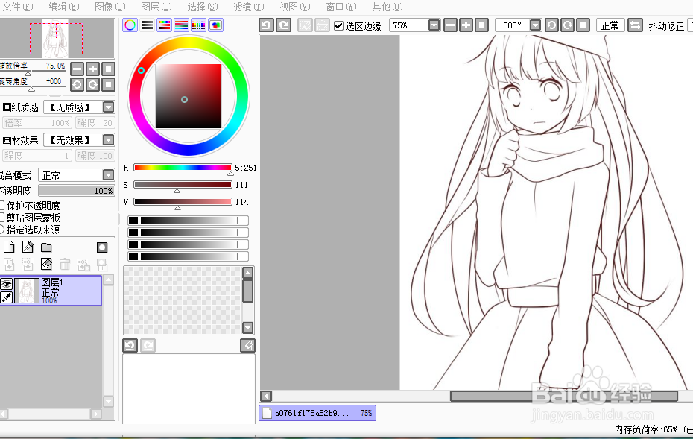The height and width of the screenshot is (439, 693).
Task: Add a layer mask with circle icon
Action: [102, 247]
